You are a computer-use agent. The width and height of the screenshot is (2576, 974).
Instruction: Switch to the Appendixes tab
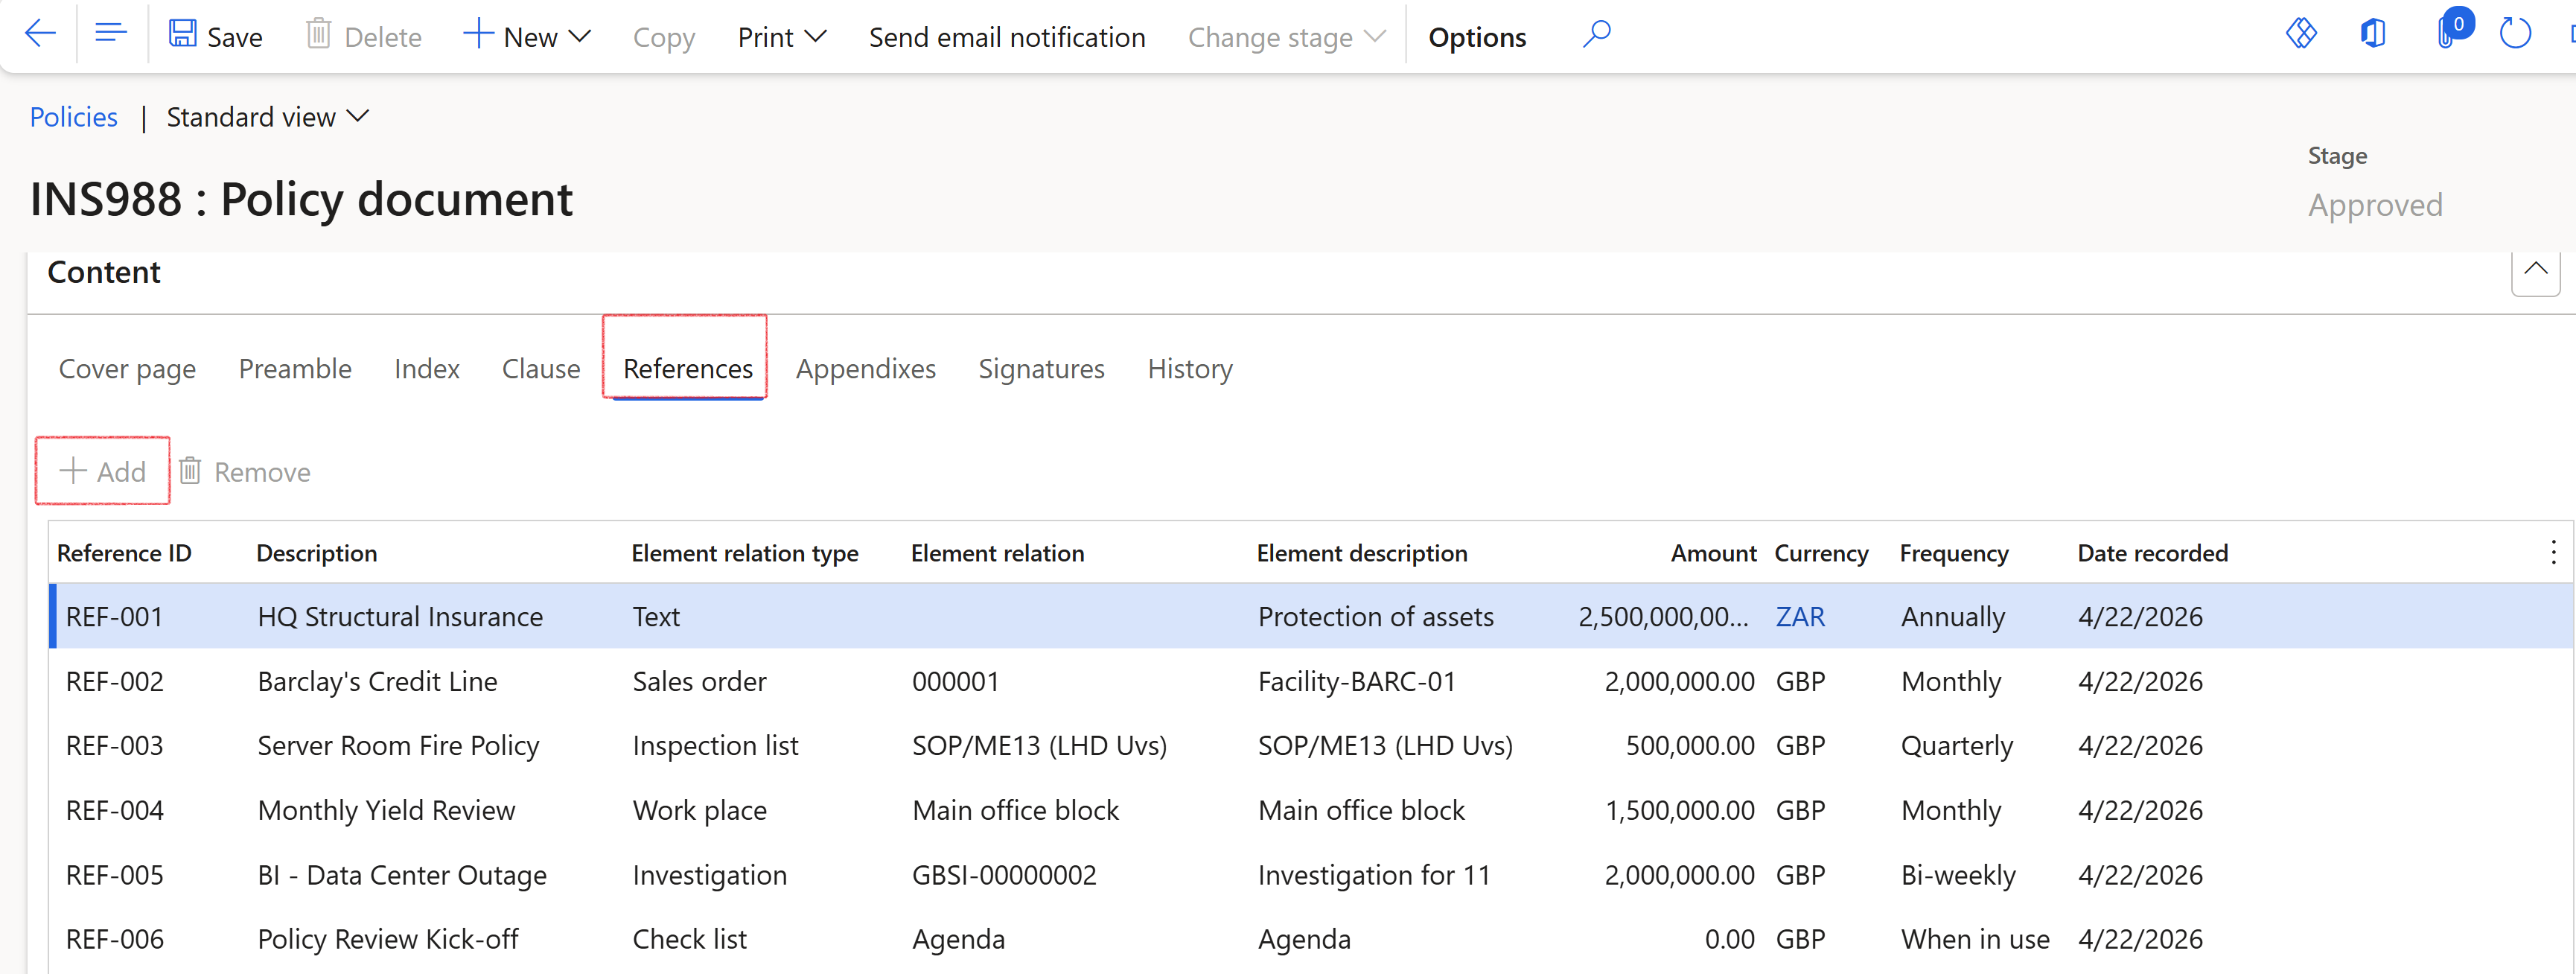(x=865, y=369)
